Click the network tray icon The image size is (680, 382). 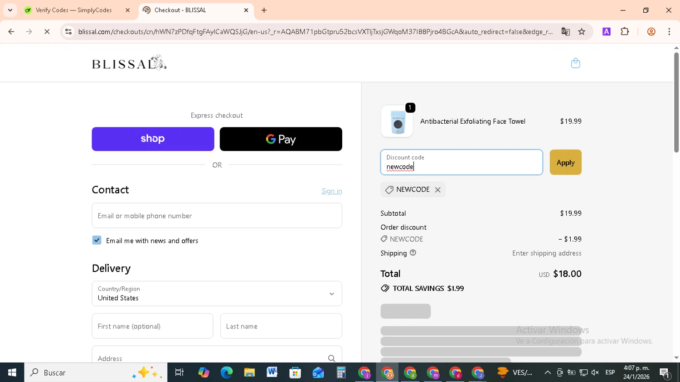point(583,372)
